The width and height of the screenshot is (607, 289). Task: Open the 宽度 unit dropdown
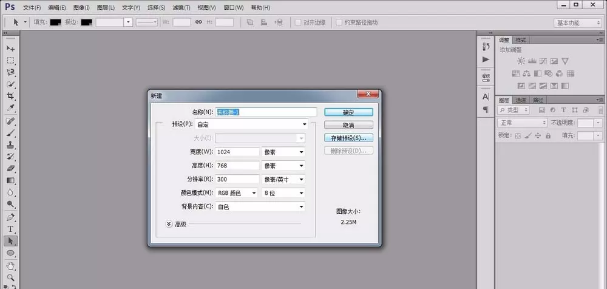[283, 152]
